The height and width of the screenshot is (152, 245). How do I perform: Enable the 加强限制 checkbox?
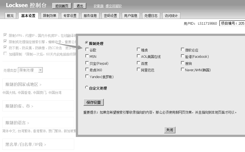(x=5, y=53)
